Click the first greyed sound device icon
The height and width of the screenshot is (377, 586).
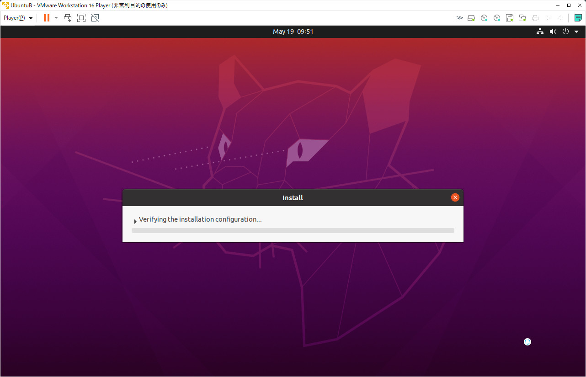548,18
